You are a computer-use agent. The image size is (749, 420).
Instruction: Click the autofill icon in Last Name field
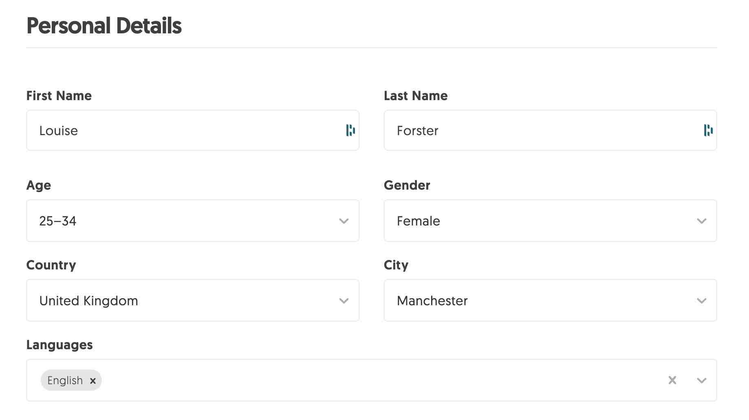[x=709, y=130]
